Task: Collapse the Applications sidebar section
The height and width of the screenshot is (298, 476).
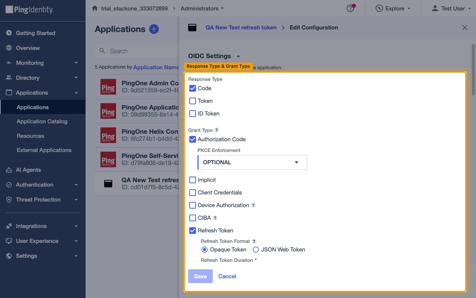Action: click(76, 93)
